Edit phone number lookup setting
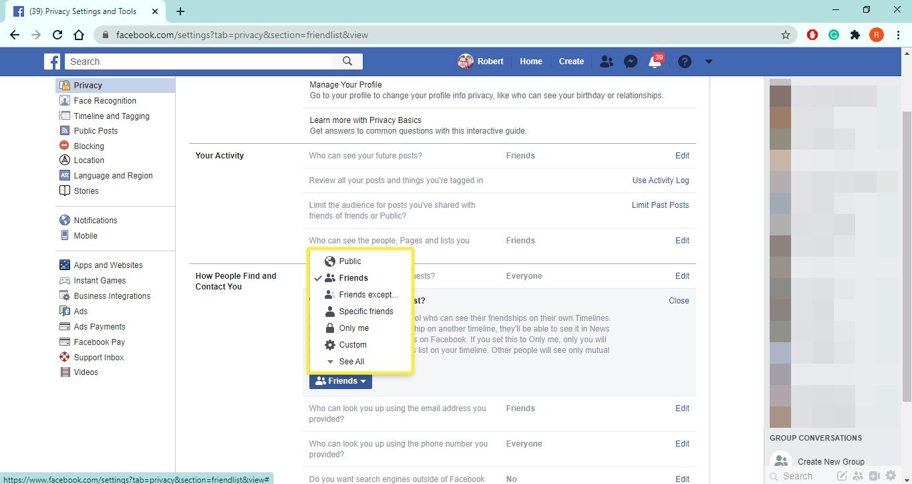 682,444
